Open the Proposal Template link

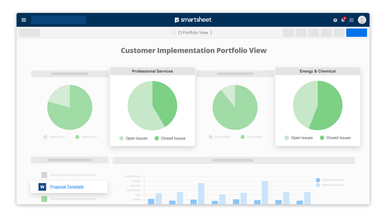pyautogui.click(x=66, y=187)
